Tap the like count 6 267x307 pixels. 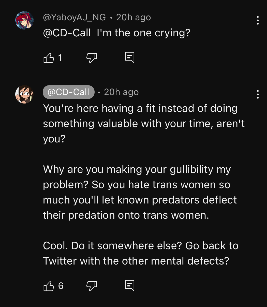pyautogui.click(x=61, y=286)
